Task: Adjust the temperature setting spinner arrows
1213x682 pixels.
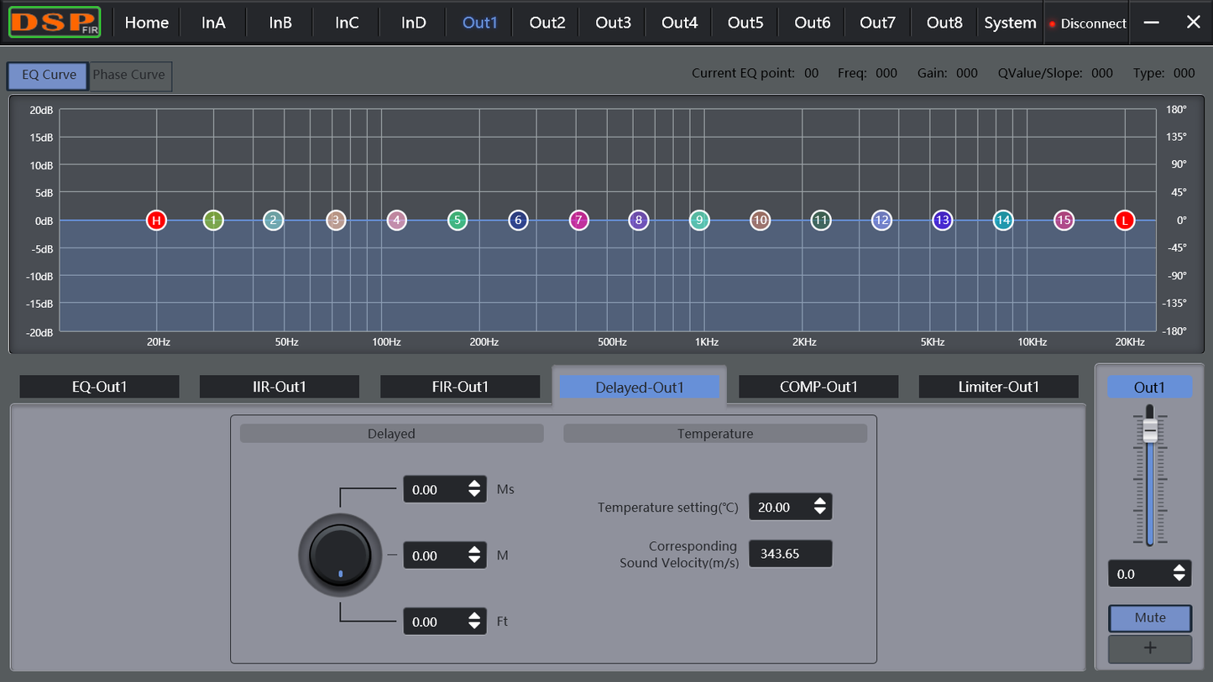Action: pos(819,507)
